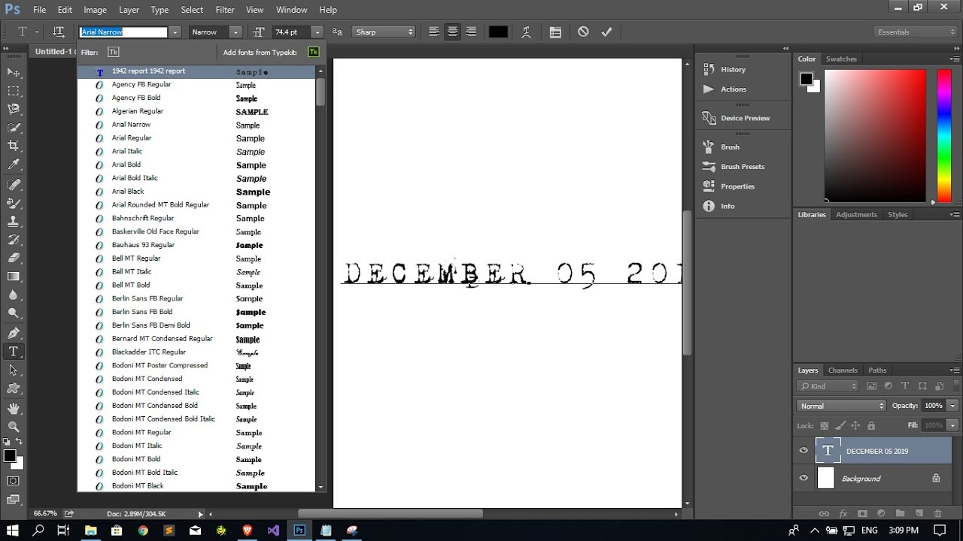Viewport: 963px width, 541px height.
Task: Open the Normal blend mode dropdown
Action: click(x=842, y=406)
